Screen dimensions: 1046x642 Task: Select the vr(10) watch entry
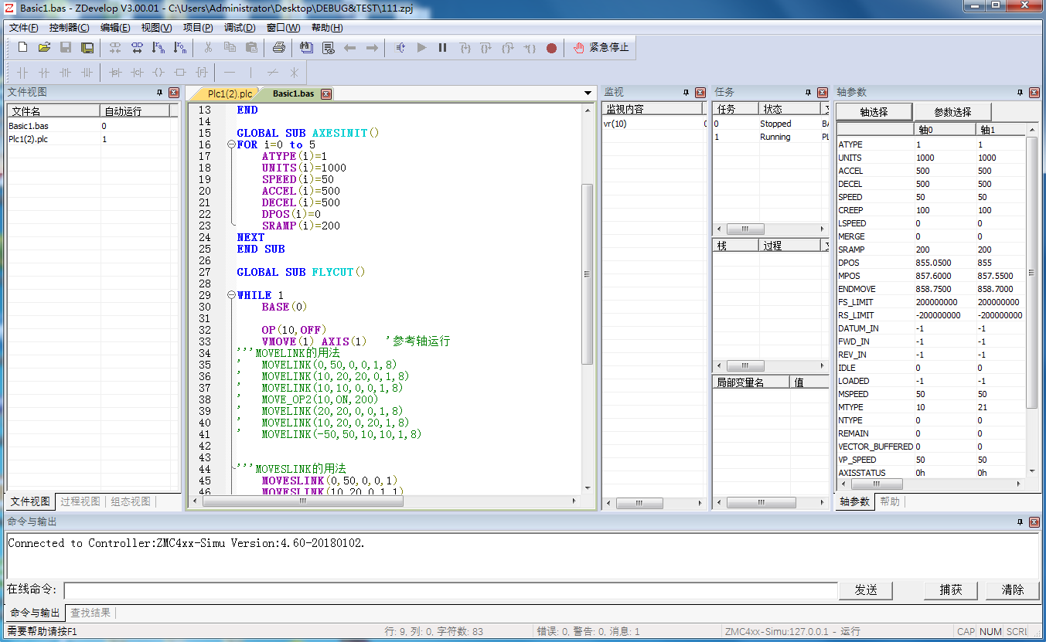(x=617, y=124)
